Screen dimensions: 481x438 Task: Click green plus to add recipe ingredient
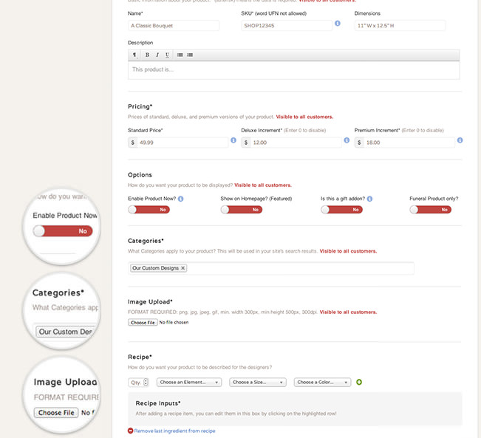coord(359,382)
